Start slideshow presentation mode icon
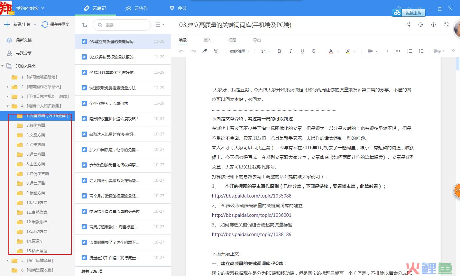 pyautogui.click(x=420, y=24)
